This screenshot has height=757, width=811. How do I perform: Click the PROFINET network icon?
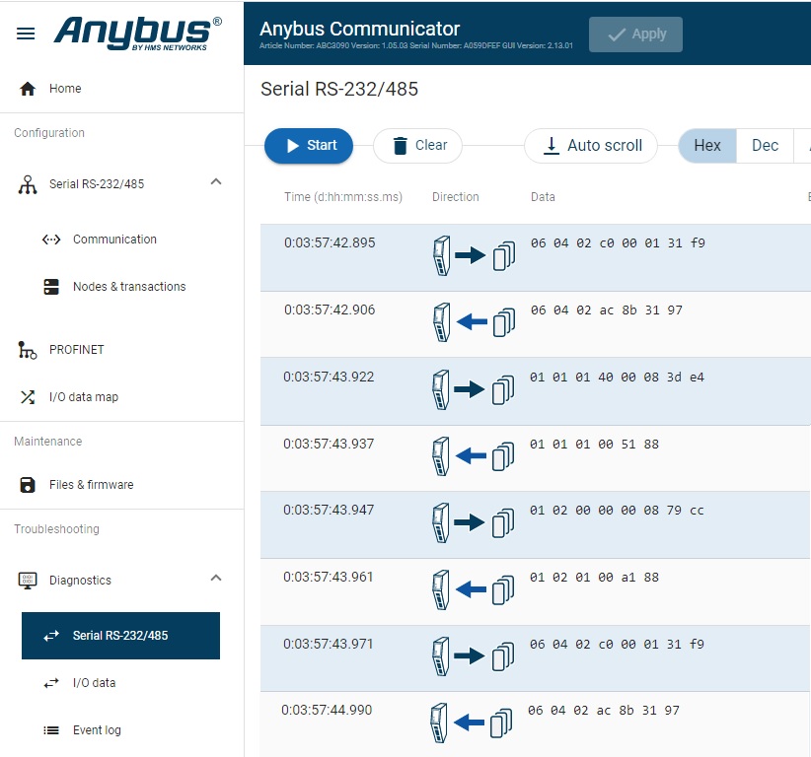point(28,350)
